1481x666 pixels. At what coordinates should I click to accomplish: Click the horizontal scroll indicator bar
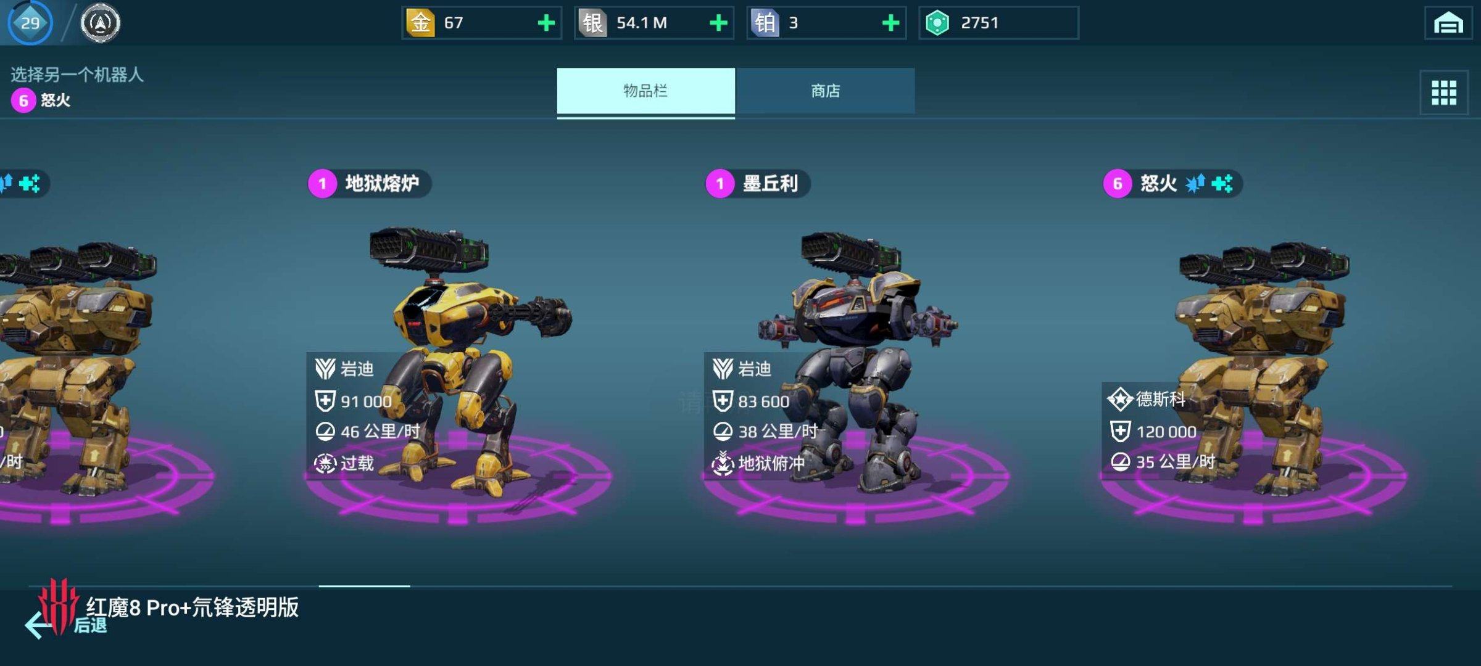[x=364, y=586]
